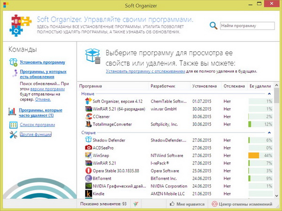Viewport: 282px width, 211px height.
Task: Open Центр отмены изменений
Action: click(x=242, y=204)
